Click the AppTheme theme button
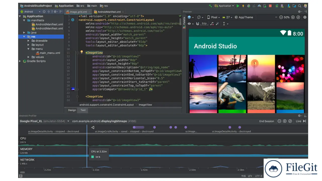This screenshot has width=322, height=181. click(x=244, y=17)
